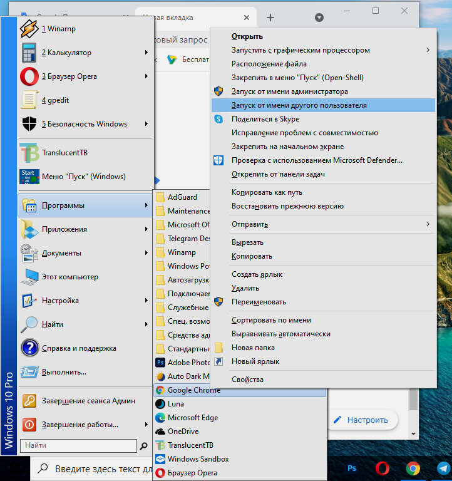Click the Chrome page scrollbar down arrow
452x481 pixels.
pos(413,434)
